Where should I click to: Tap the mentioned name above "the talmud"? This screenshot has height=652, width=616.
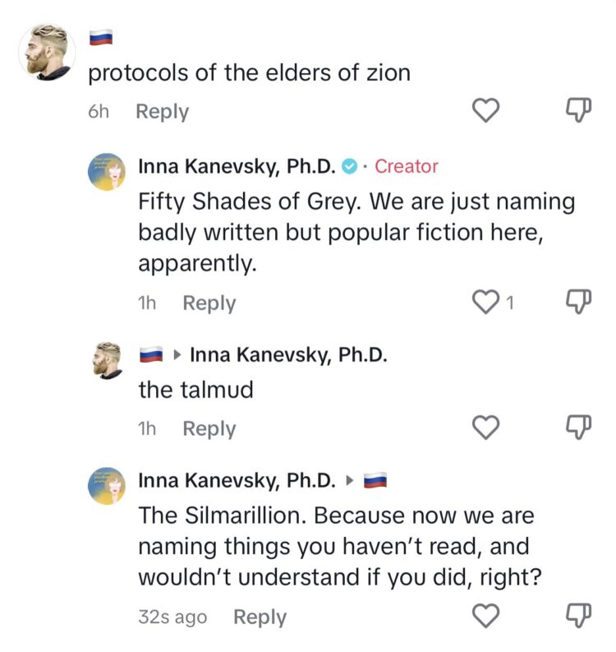[287, 355]
